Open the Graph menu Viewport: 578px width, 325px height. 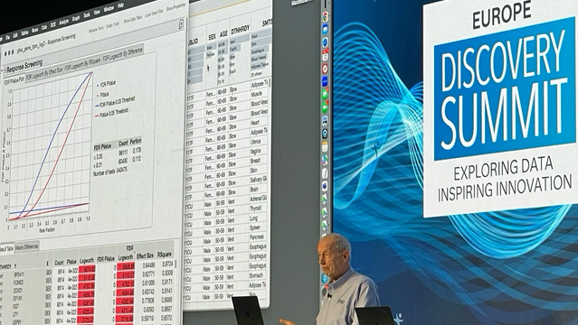point(76,18)
